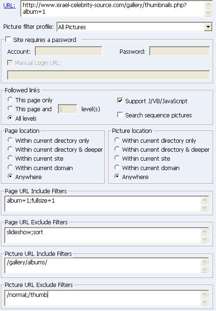
Task: Choose Within current domain for Picture location
Action: 117,167
